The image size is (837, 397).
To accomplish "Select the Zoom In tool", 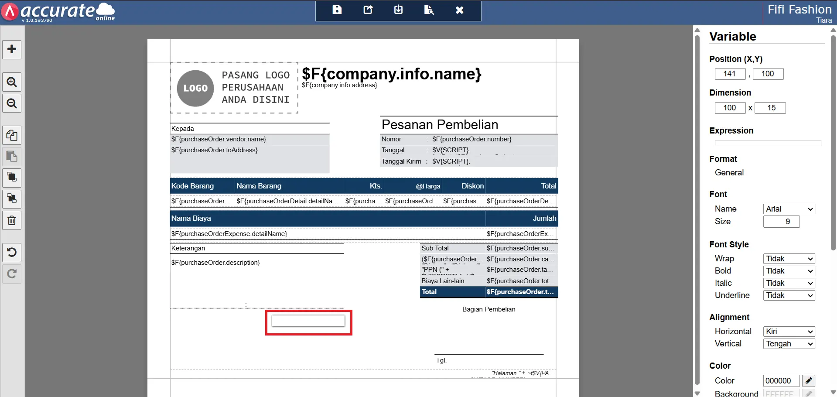I will pos(12,82).
